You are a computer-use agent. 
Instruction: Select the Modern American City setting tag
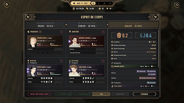pyautogui.click(x=148, y=78)
